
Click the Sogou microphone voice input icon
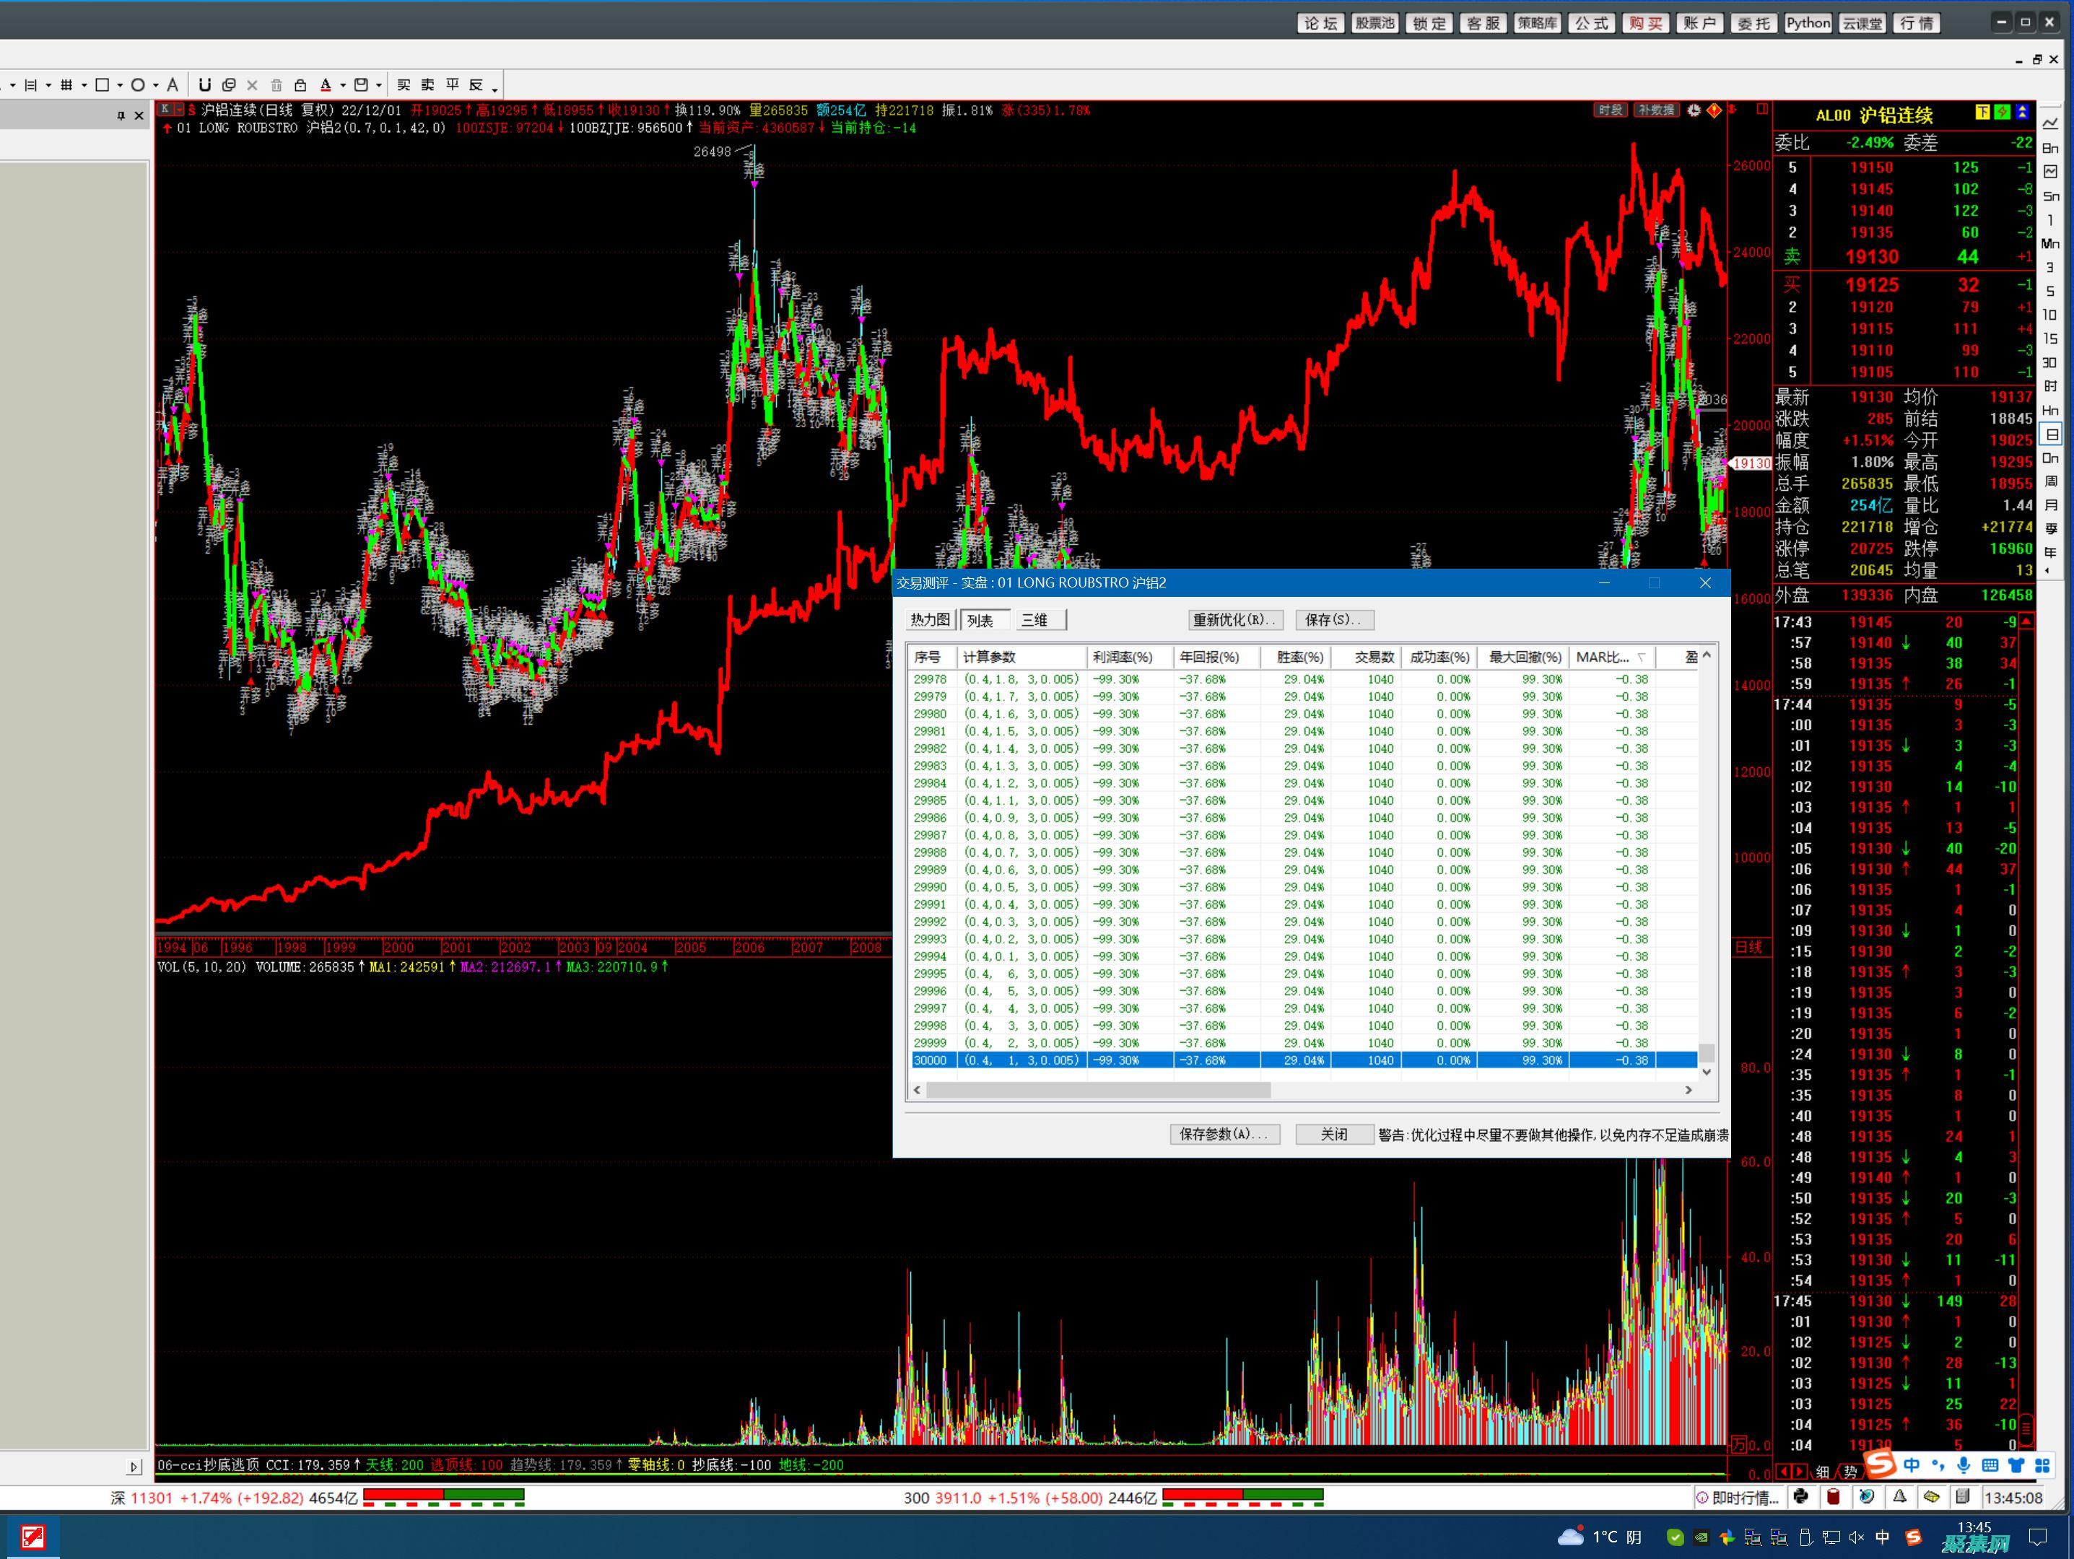[x=1964, y=1464]
